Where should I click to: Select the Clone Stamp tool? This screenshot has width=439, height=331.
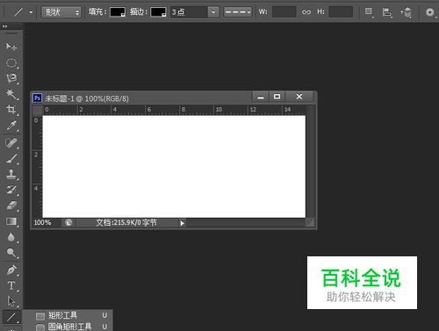[11, 174]
